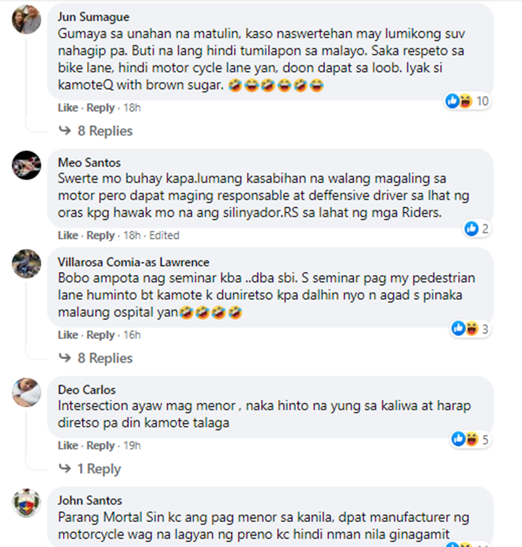The height and width of the screenshot is (547, 522).
Task: Click the 19h timestamp on Deo Carlos's comment
Action: tap(132, 445)
